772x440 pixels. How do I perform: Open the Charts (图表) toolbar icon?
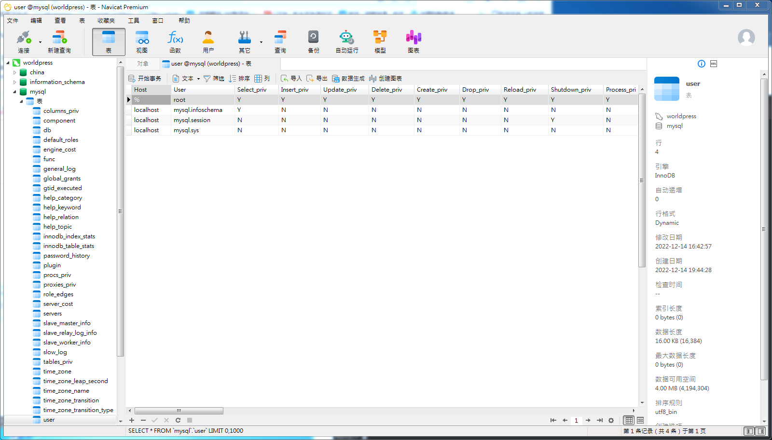(x=414, y=41)
